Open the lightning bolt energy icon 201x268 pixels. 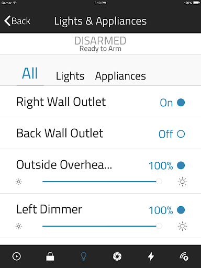[x=151, y=256]
